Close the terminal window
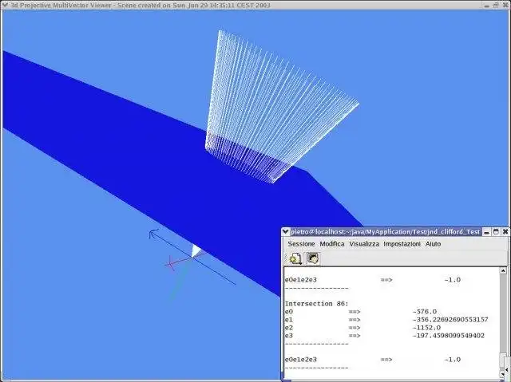 click(505, 232)
